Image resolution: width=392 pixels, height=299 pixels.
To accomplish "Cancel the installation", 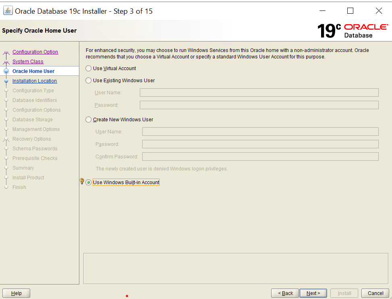I will pos(375,293).
